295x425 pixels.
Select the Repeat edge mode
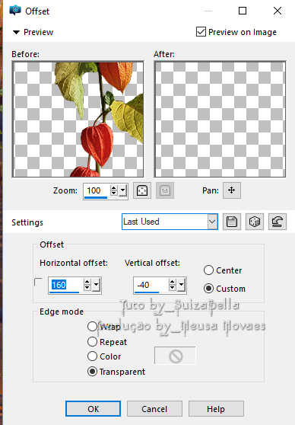pos(92,341)
